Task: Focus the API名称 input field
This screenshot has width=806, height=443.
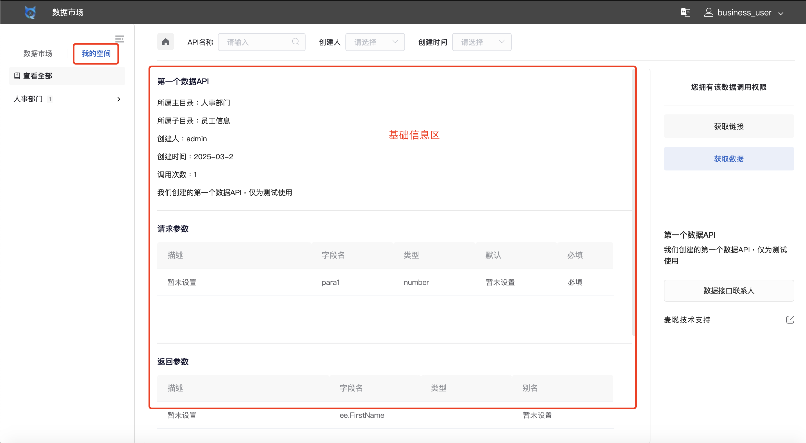Action: 261,42
